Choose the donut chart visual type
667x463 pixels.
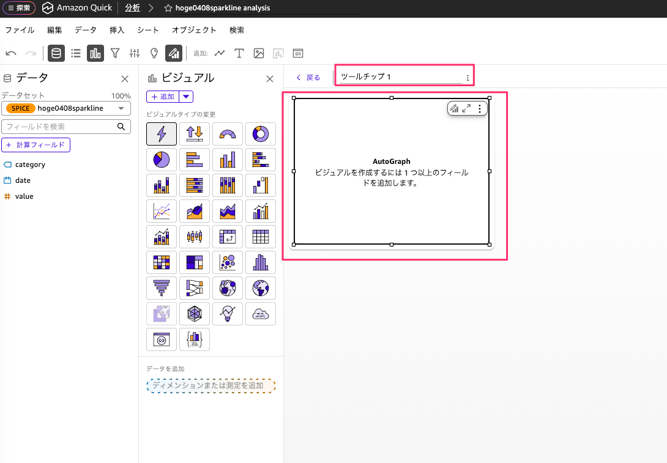[260, 134]
